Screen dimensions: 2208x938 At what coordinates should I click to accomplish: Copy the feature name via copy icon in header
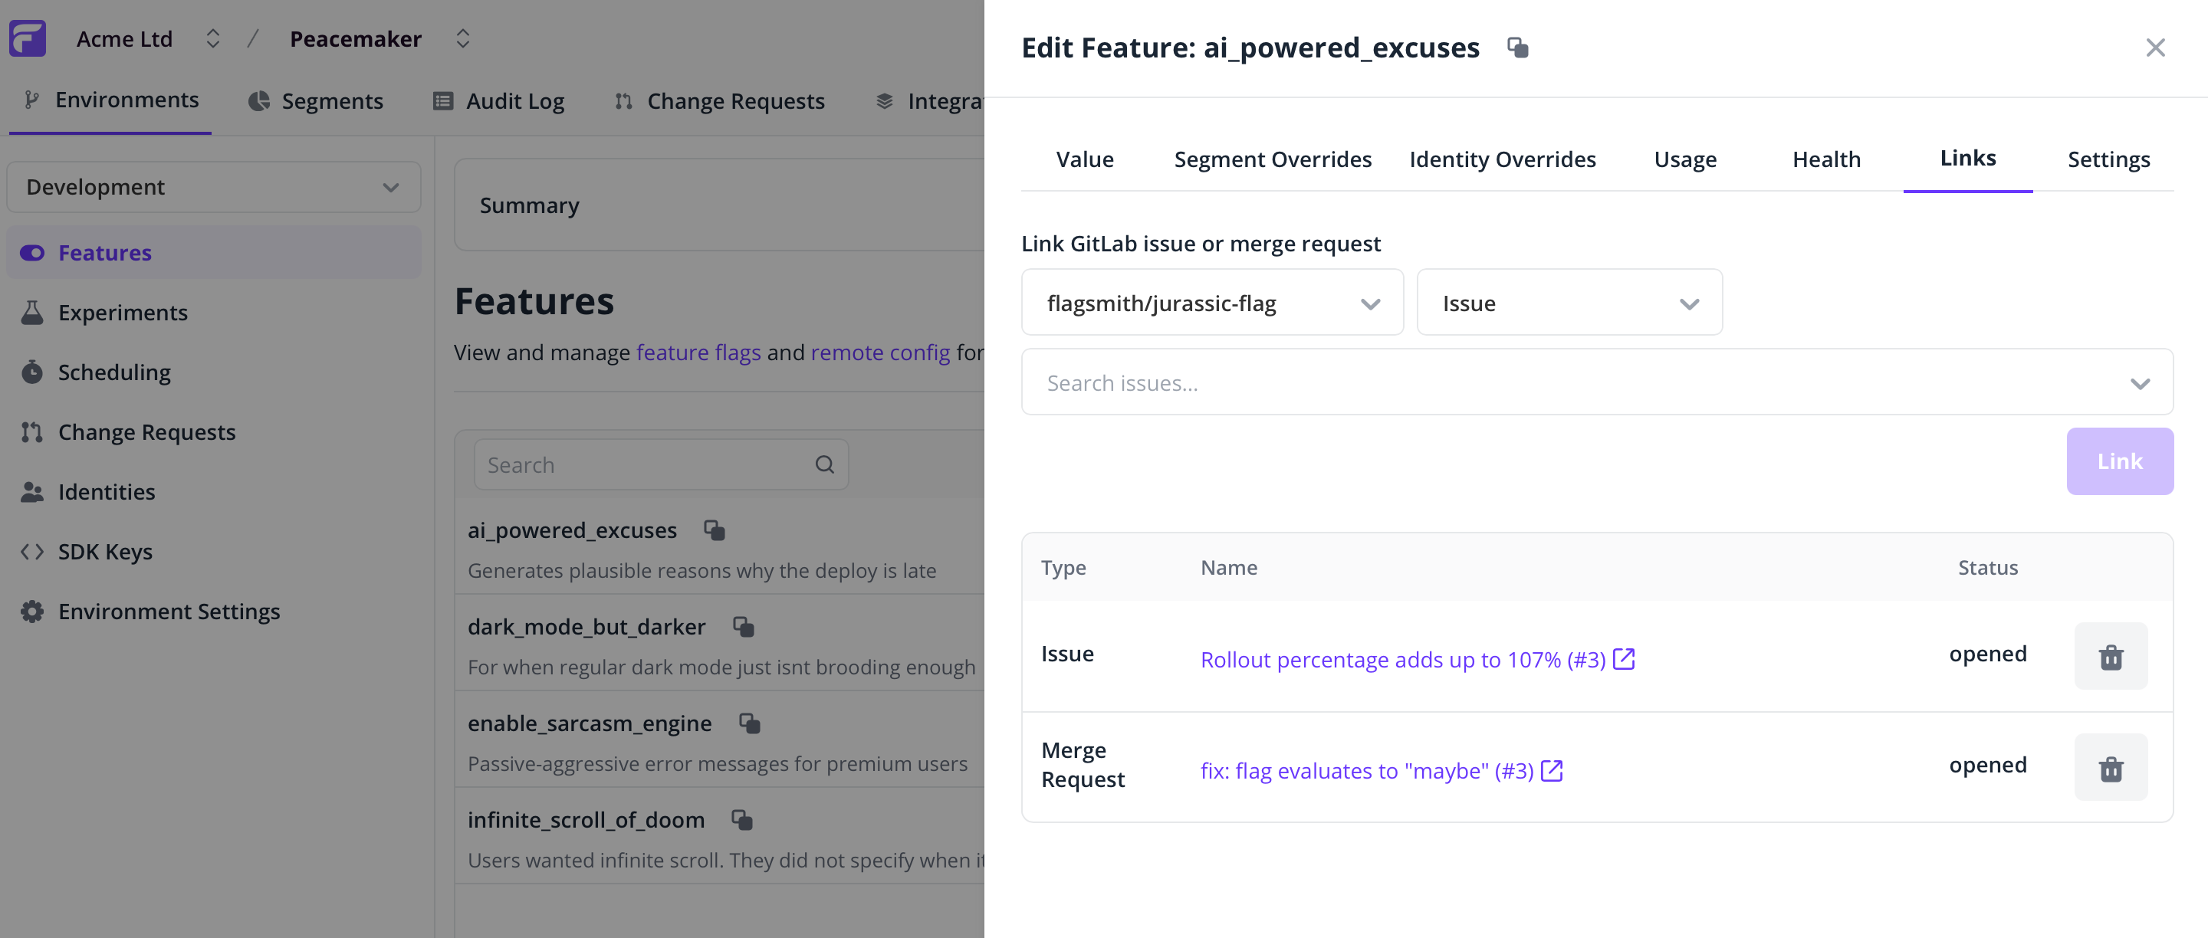(x=1518, y=48)
